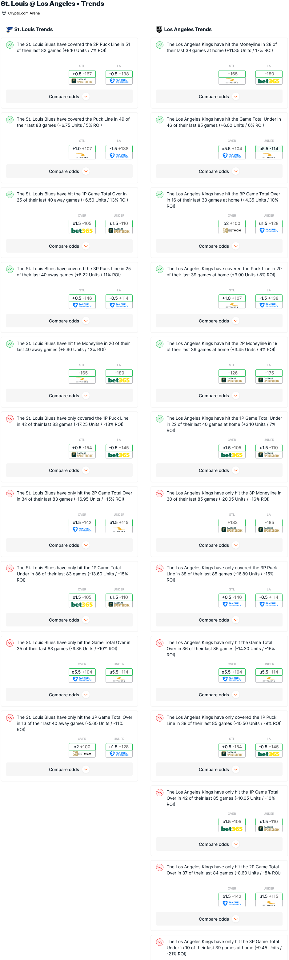The width and height of the screenshot is (289, 960).
Task: Select u1.5 +115 under in Blues 2P Total
Action: pos(119,522)
